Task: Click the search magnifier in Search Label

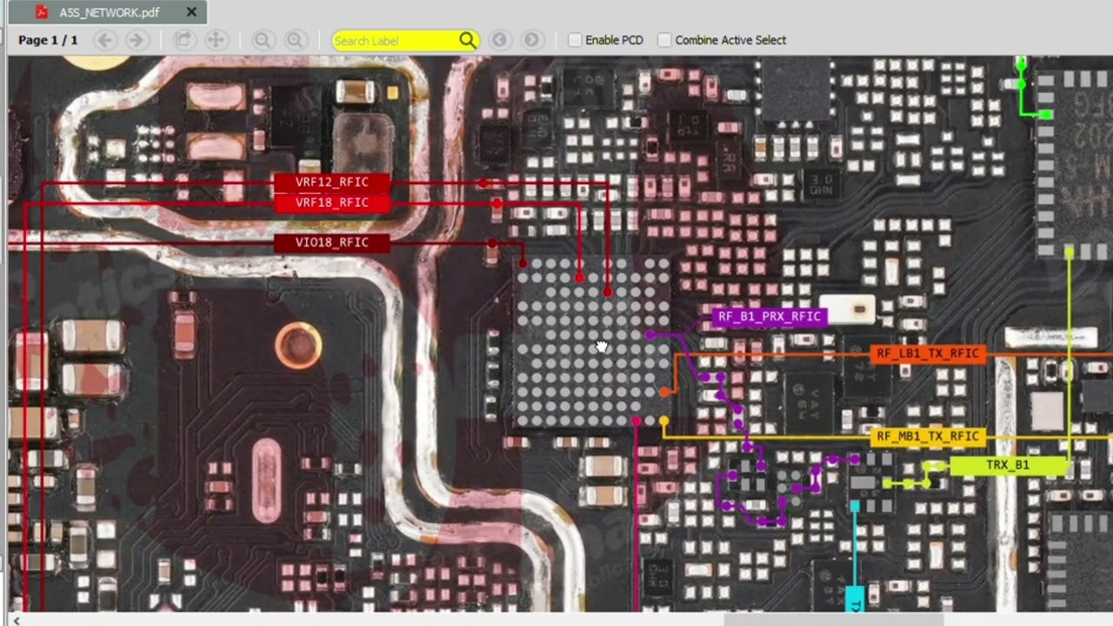Action: (x=468, y=40)
